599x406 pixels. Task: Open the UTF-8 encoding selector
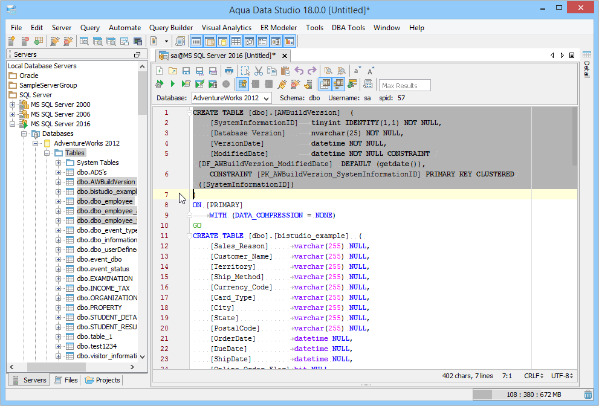[x=562, y=376]
